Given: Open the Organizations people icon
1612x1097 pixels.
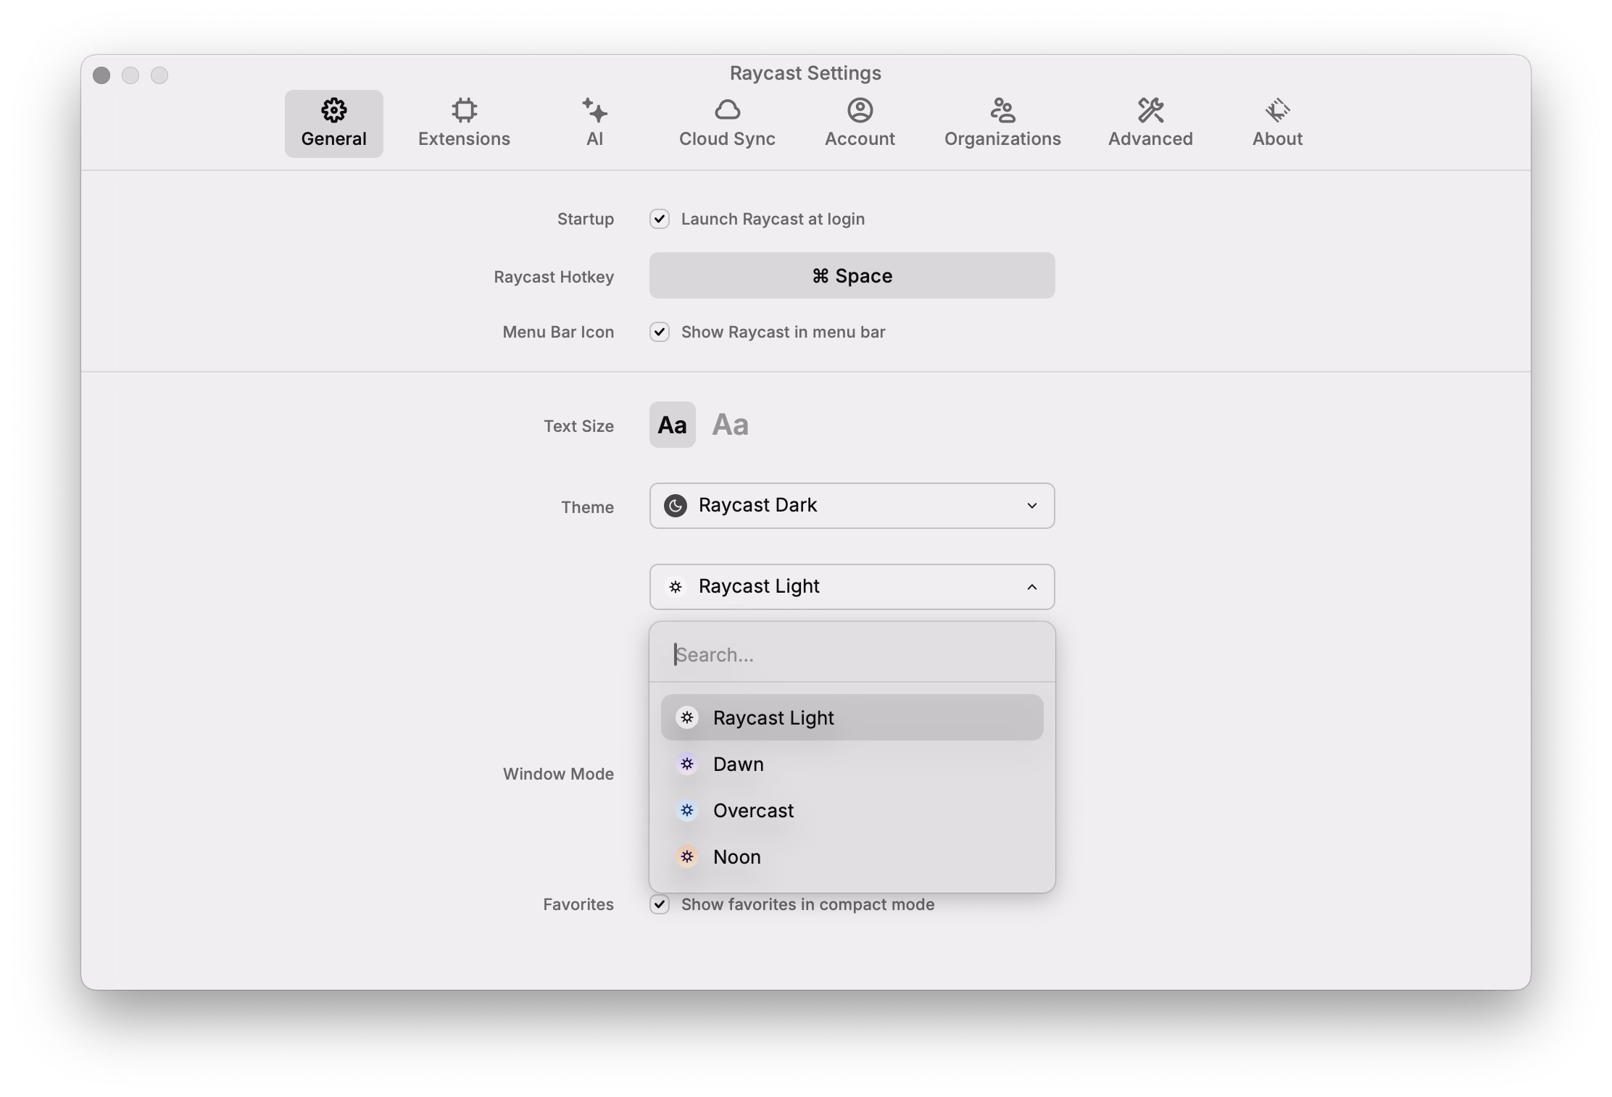Looking at the screenshot, I should (1002, 111).
